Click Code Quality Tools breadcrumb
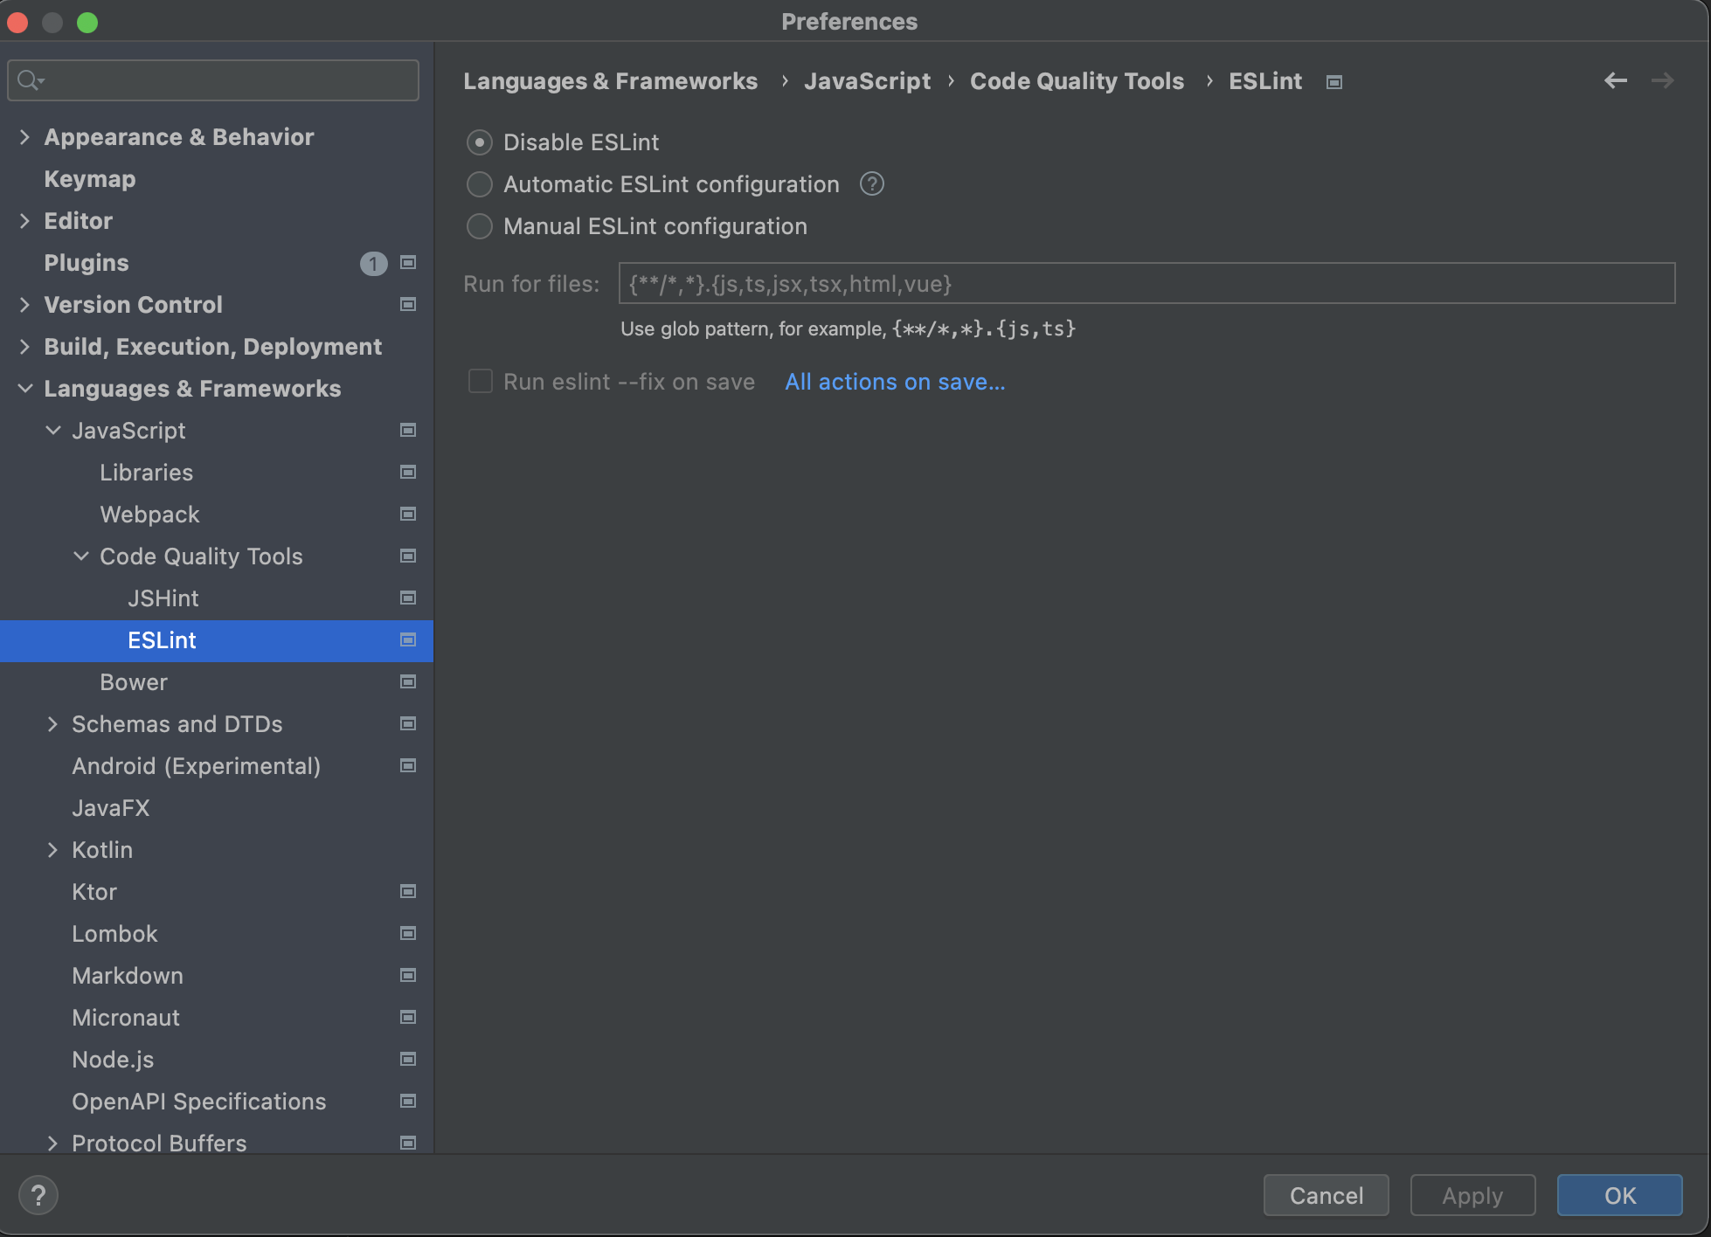Image resolution: width=1711 pixels, height=1237 pixels. coord(1077,81)
